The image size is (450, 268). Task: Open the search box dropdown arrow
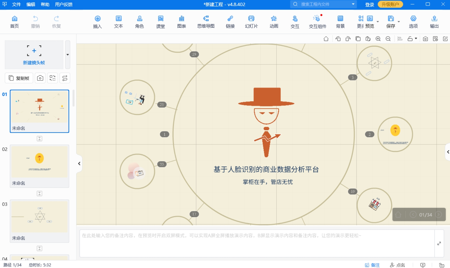coord(353,4)
